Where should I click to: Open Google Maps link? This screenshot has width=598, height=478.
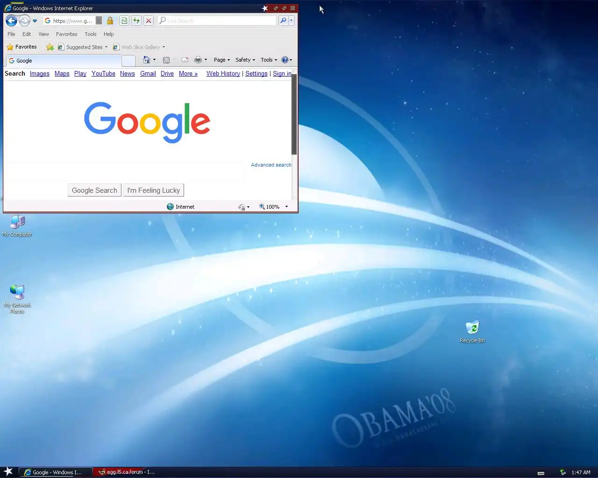(x=62, y=74)
